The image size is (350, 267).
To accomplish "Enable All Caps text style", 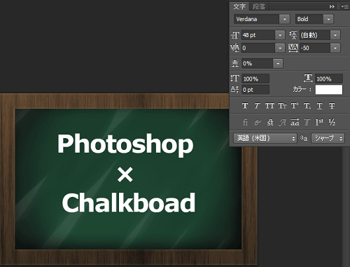I will [269, 106].
